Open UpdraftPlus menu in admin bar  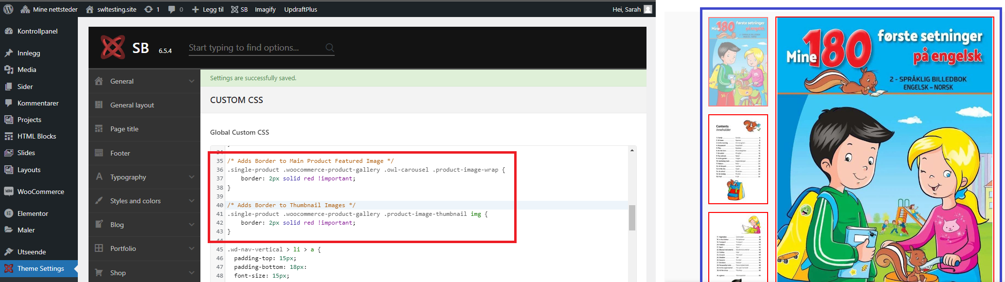(301, 9)
